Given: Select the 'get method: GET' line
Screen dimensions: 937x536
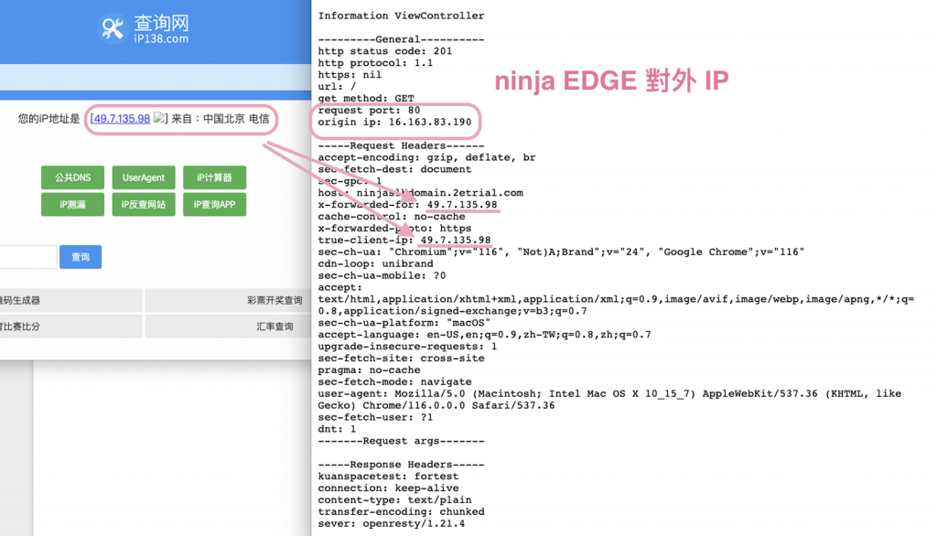Looking at the screenshot, I should tap(366, 99).
